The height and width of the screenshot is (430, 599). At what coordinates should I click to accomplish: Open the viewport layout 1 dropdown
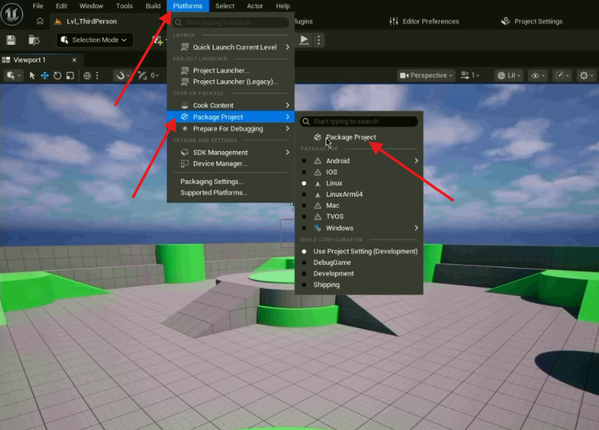tap(470, 76)
